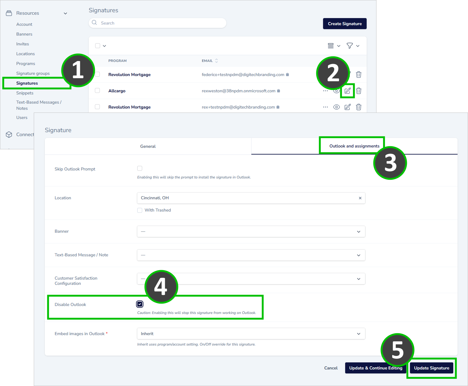Viewport: 468px width, 386px height.
Task: Delete the federico+testnpdm signature
Action: 358,75
